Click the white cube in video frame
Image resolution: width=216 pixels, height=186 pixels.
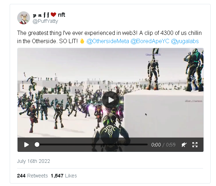(164, 114)
